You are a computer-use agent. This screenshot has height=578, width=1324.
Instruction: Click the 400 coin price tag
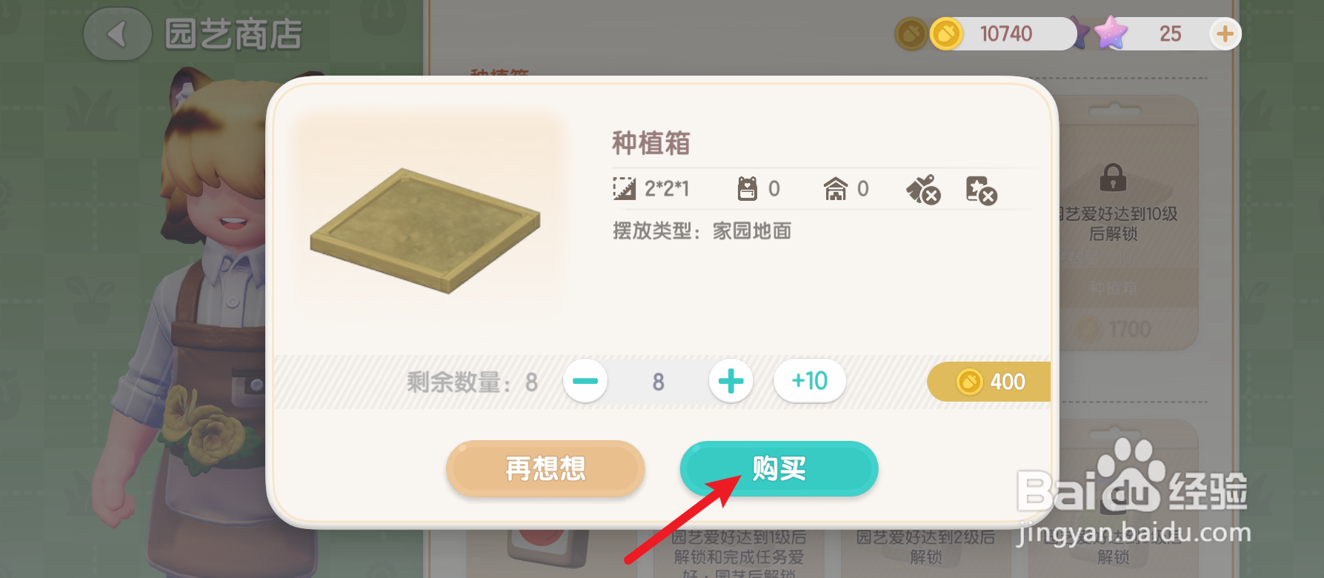point(989,382)
